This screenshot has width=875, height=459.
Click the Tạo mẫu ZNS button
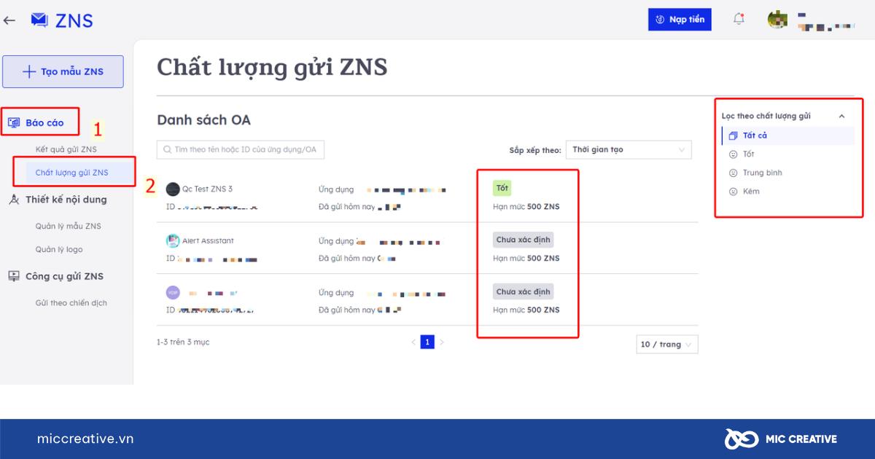(x=63, y=71)
